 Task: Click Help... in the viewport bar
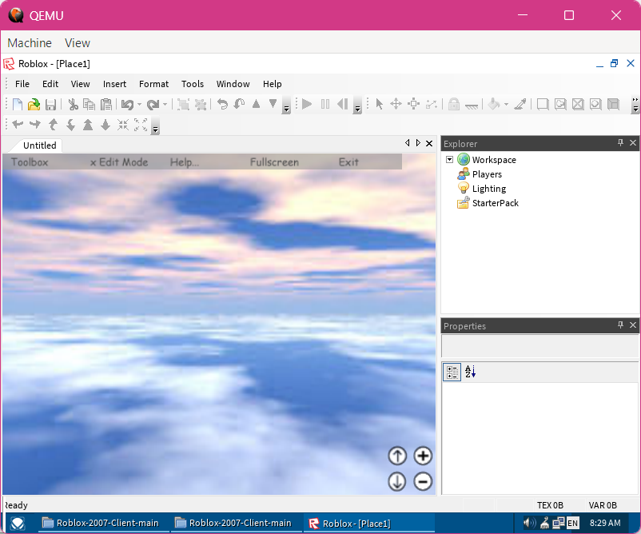click(x=185, y=162)
